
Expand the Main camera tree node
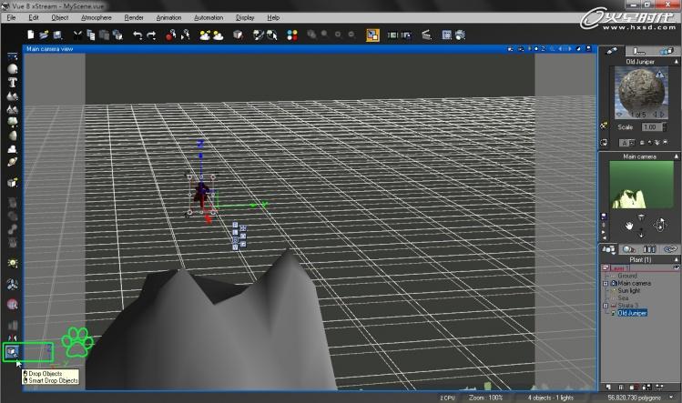point(606,284)
